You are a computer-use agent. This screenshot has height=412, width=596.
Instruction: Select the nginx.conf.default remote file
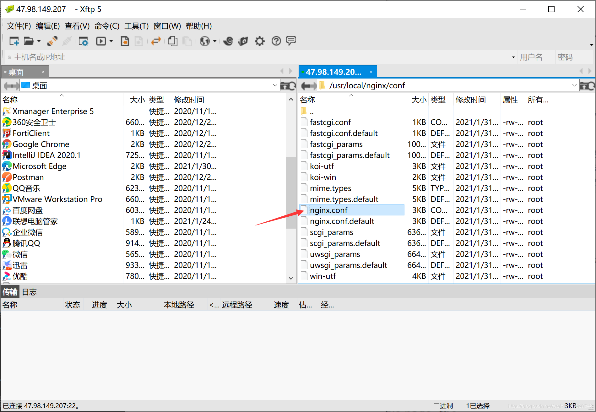(342, 221)
